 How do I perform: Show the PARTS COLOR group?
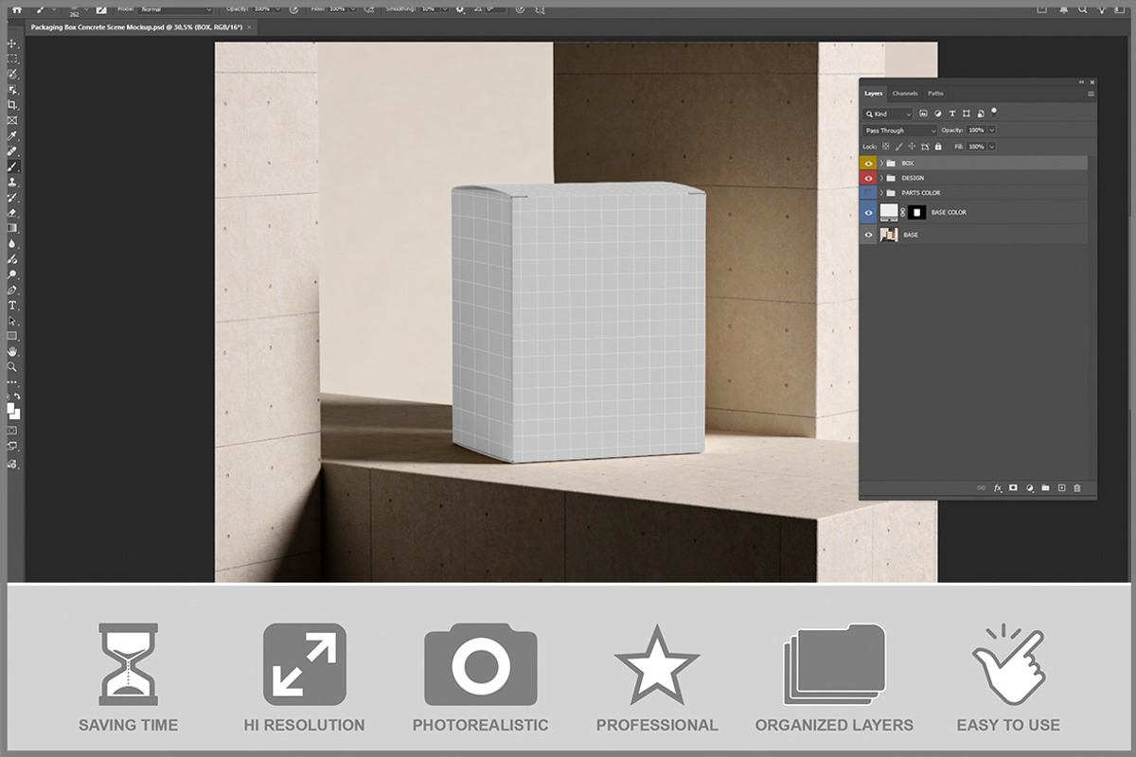tap(868, 193)
